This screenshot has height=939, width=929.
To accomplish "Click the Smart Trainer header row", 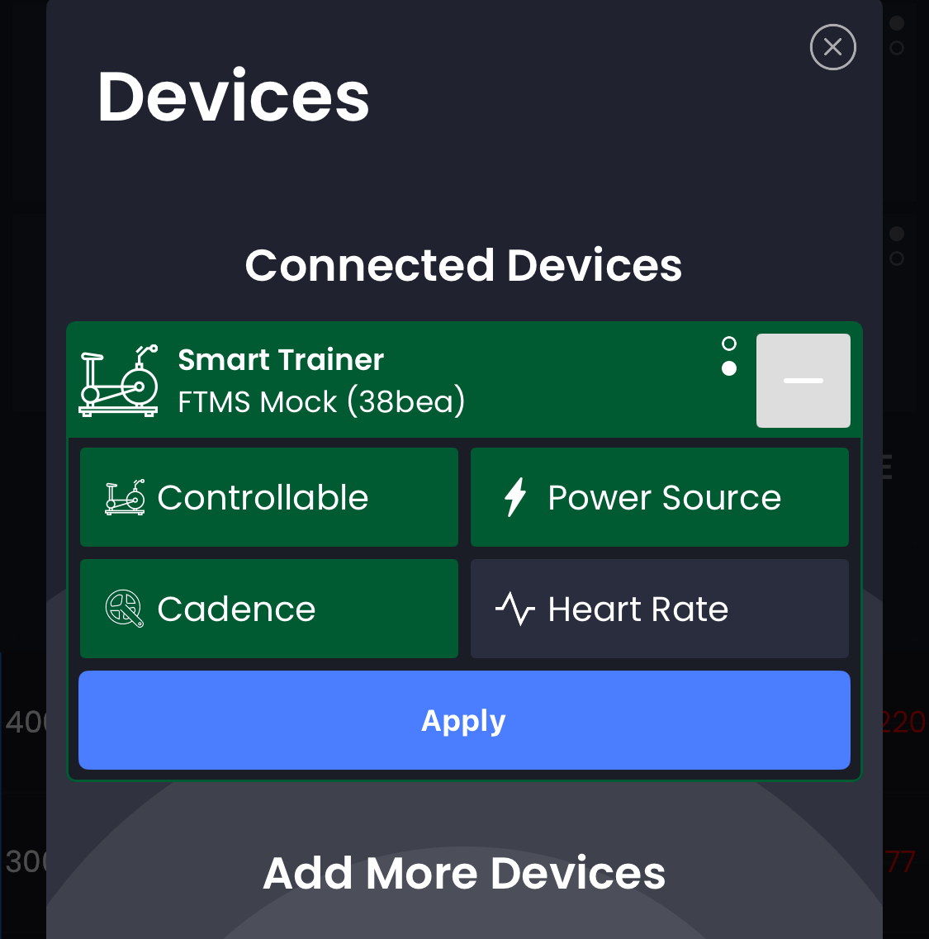I will pos(464,380).
